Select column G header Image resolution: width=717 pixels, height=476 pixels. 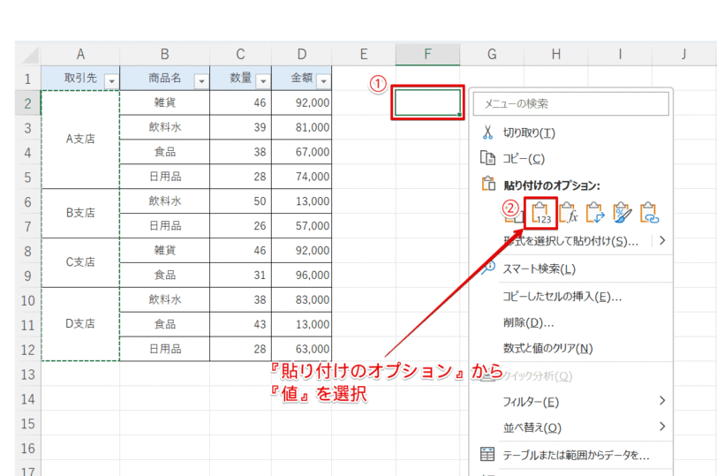click(x=492, y=55)
